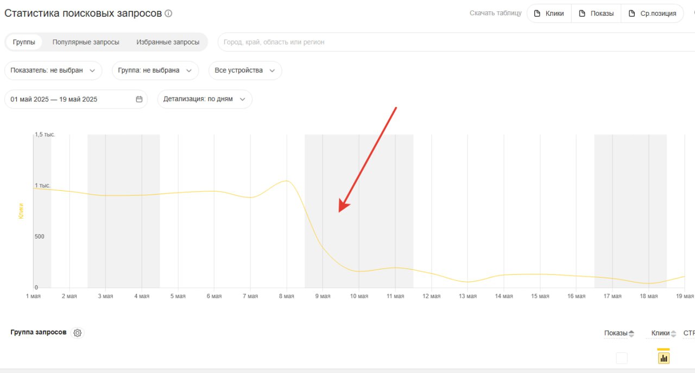Click the 11 мая date label on the axis
The image size is (695, 373).
(395, 296)
